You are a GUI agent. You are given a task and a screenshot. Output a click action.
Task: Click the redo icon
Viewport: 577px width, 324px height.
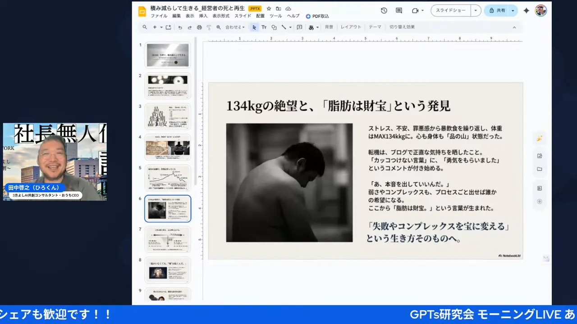click(189, 27)
